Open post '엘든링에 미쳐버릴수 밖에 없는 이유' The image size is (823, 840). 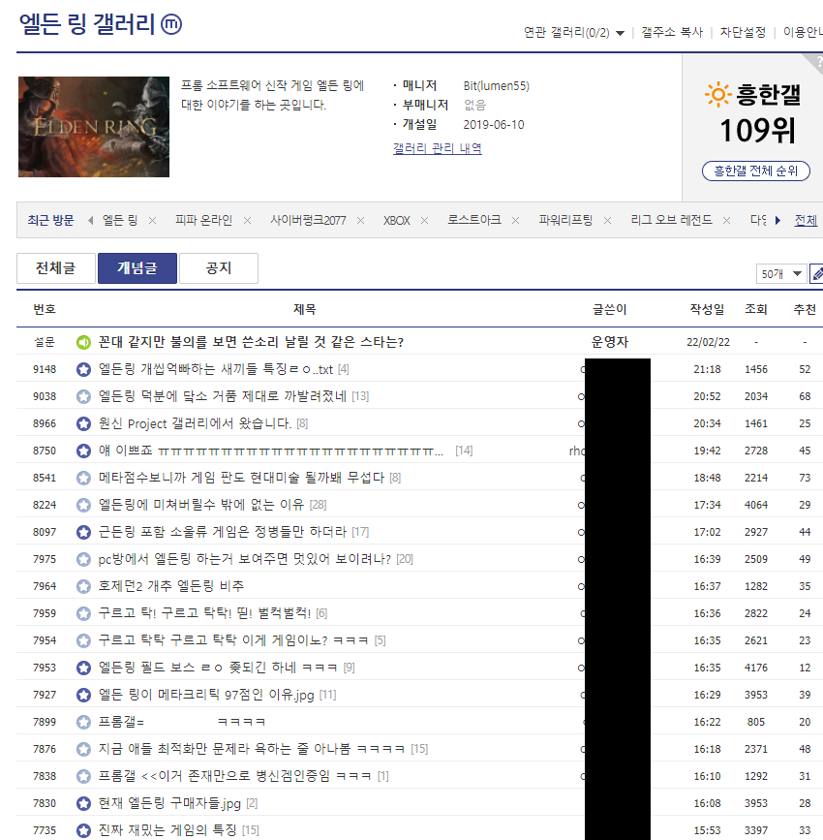(201, 505)
